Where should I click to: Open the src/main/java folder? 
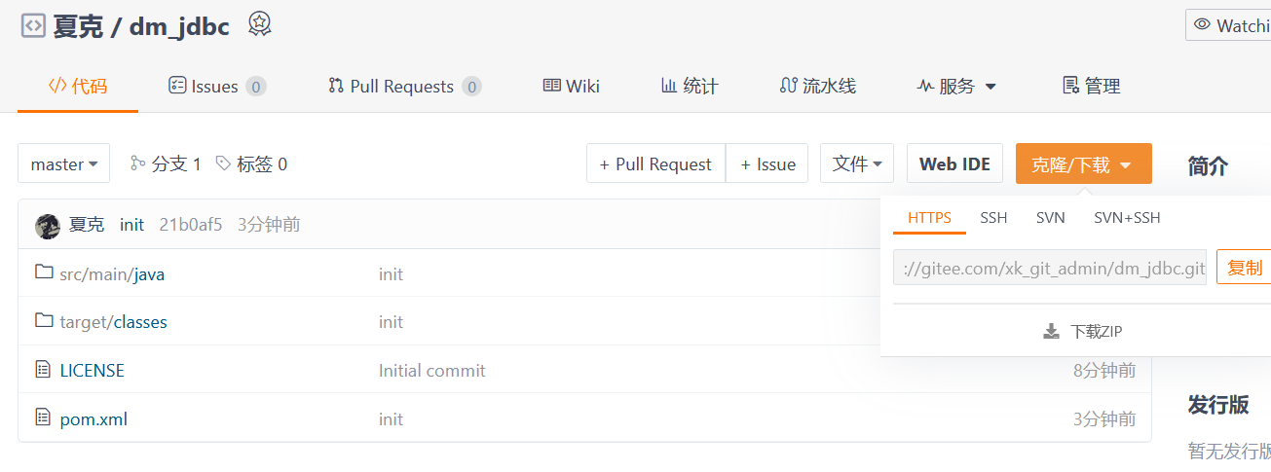[112, 274]
